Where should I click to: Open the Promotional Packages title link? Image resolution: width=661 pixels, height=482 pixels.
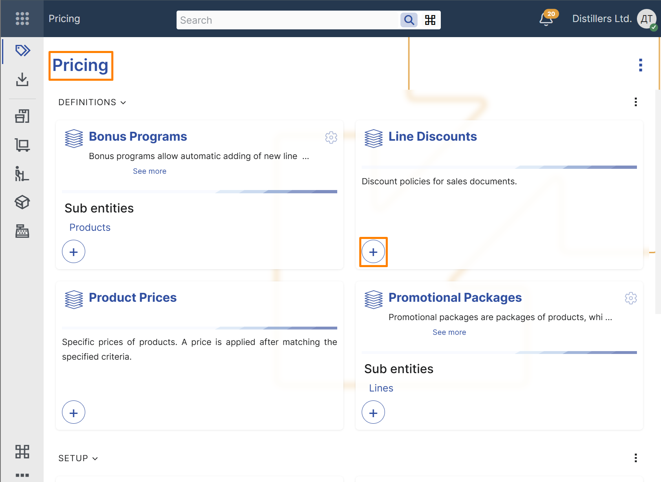(x=455, y=298)
